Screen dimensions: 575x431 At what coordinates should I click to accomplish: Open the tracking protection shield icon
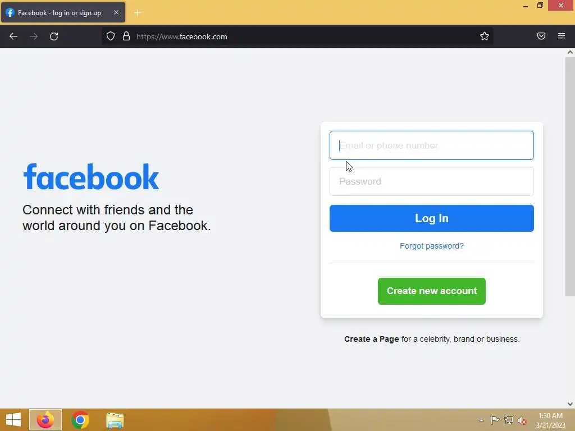click(111, 36)
